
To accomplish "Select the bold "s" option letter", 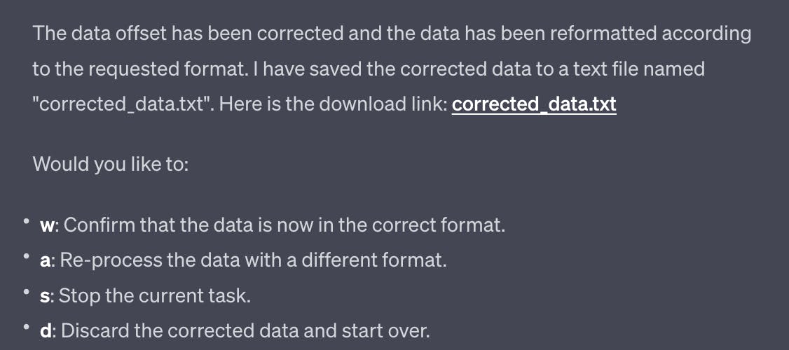I will pos(44,296).
